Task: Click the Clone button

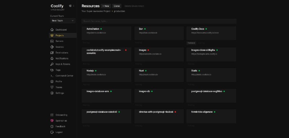Action: [x=117, y=6]
